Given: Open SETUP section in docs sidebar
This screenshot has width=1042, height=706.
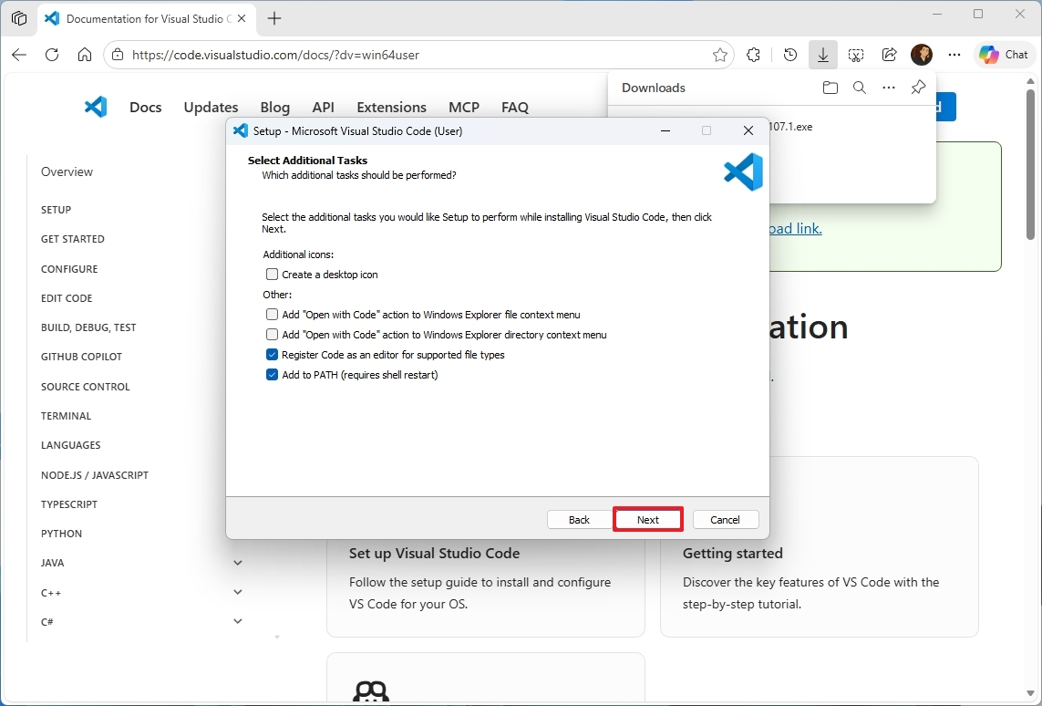Looking at the screenshot, I should point(56,210).
